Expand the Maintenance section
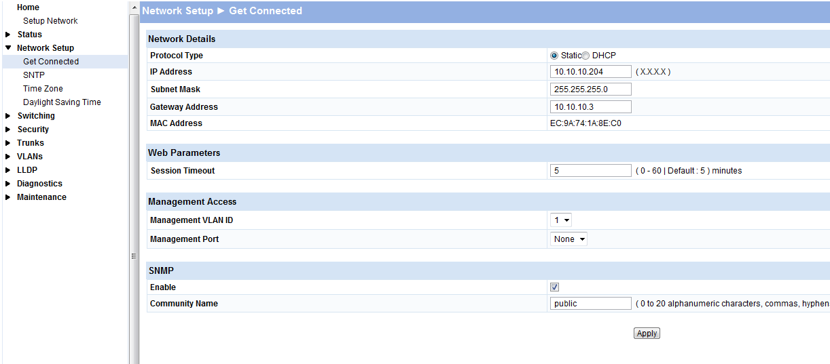Image resolution: width=830 pixels, height=364 pixels. pos(8,197)
